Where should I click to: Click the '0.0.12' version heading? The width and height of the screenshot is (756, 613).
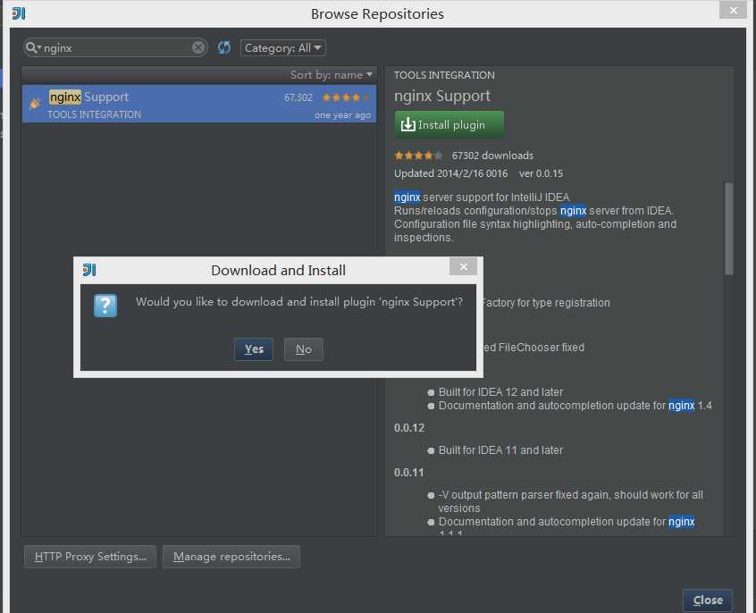pos(409,428)
